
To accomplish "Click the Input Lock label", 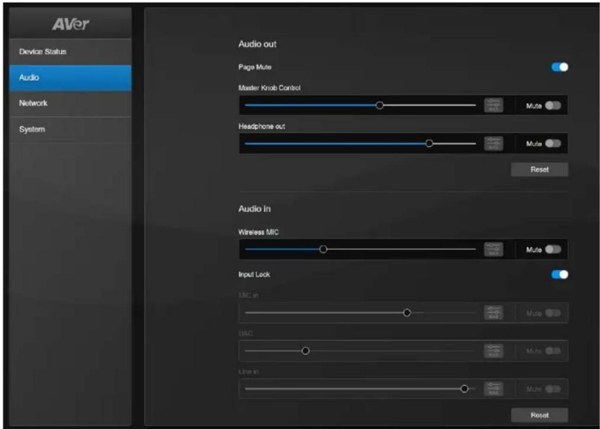I will click(x=254, y=275).
